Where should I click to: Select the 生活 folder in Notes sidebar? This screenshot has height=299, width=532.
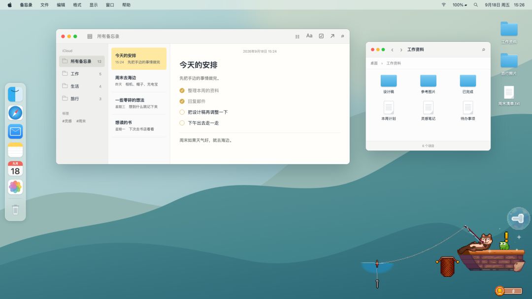[82, 86]
